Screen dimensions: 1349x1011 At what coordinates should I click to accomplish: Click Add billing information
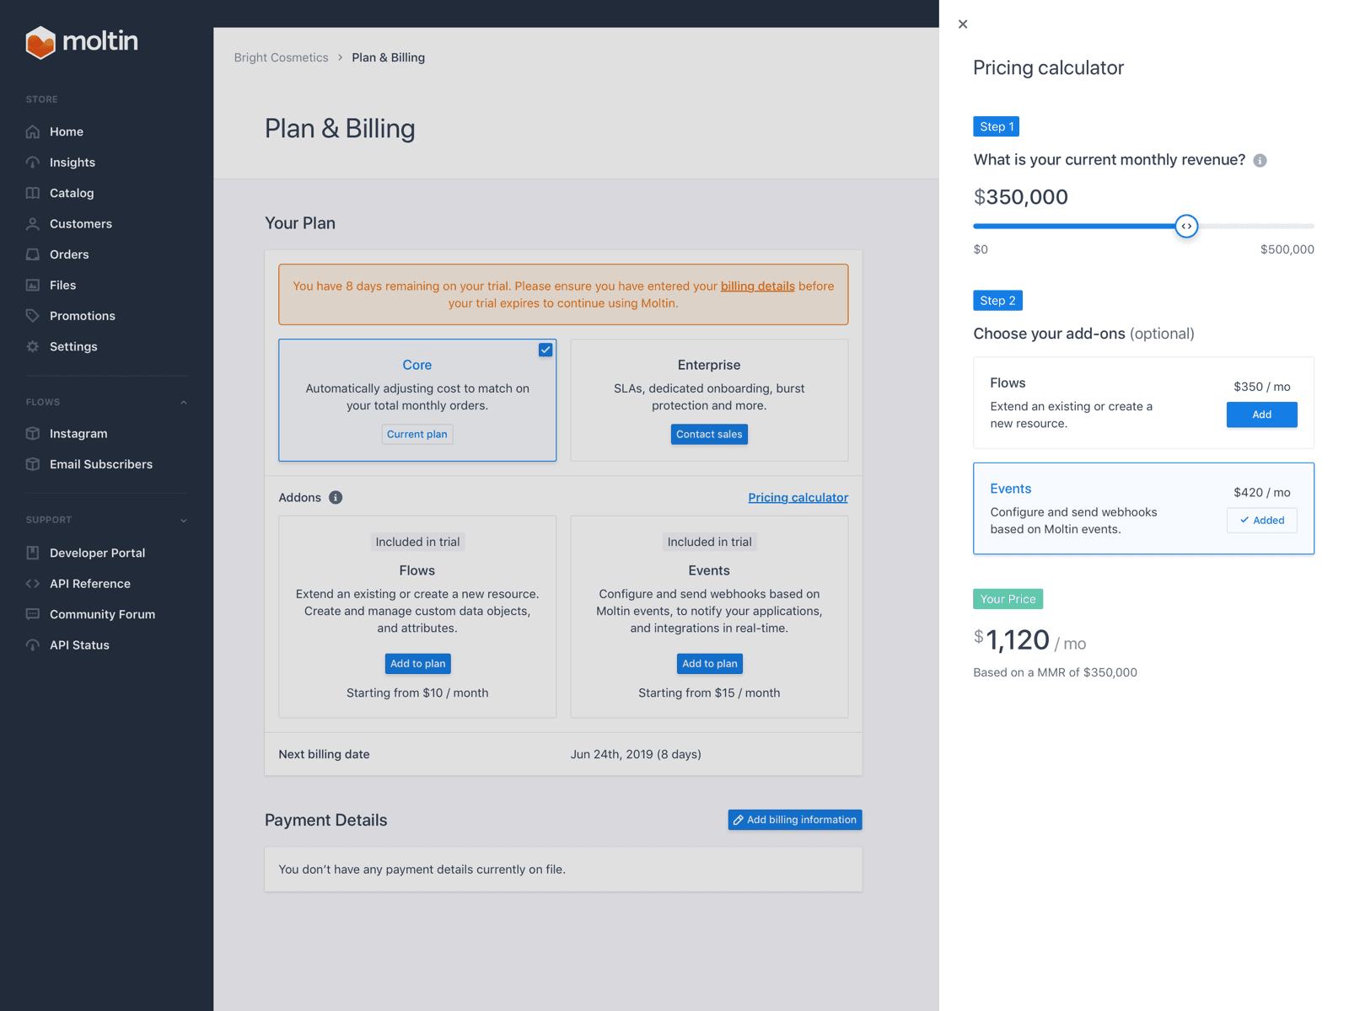click(x=794, y=819)
